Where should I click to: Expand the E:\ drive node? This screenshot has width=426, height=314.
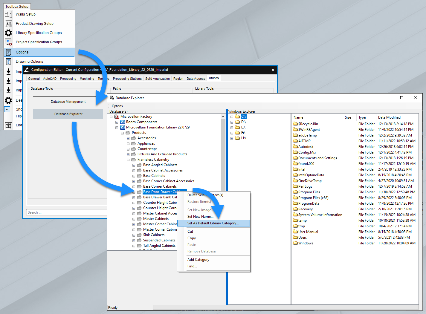232,128
